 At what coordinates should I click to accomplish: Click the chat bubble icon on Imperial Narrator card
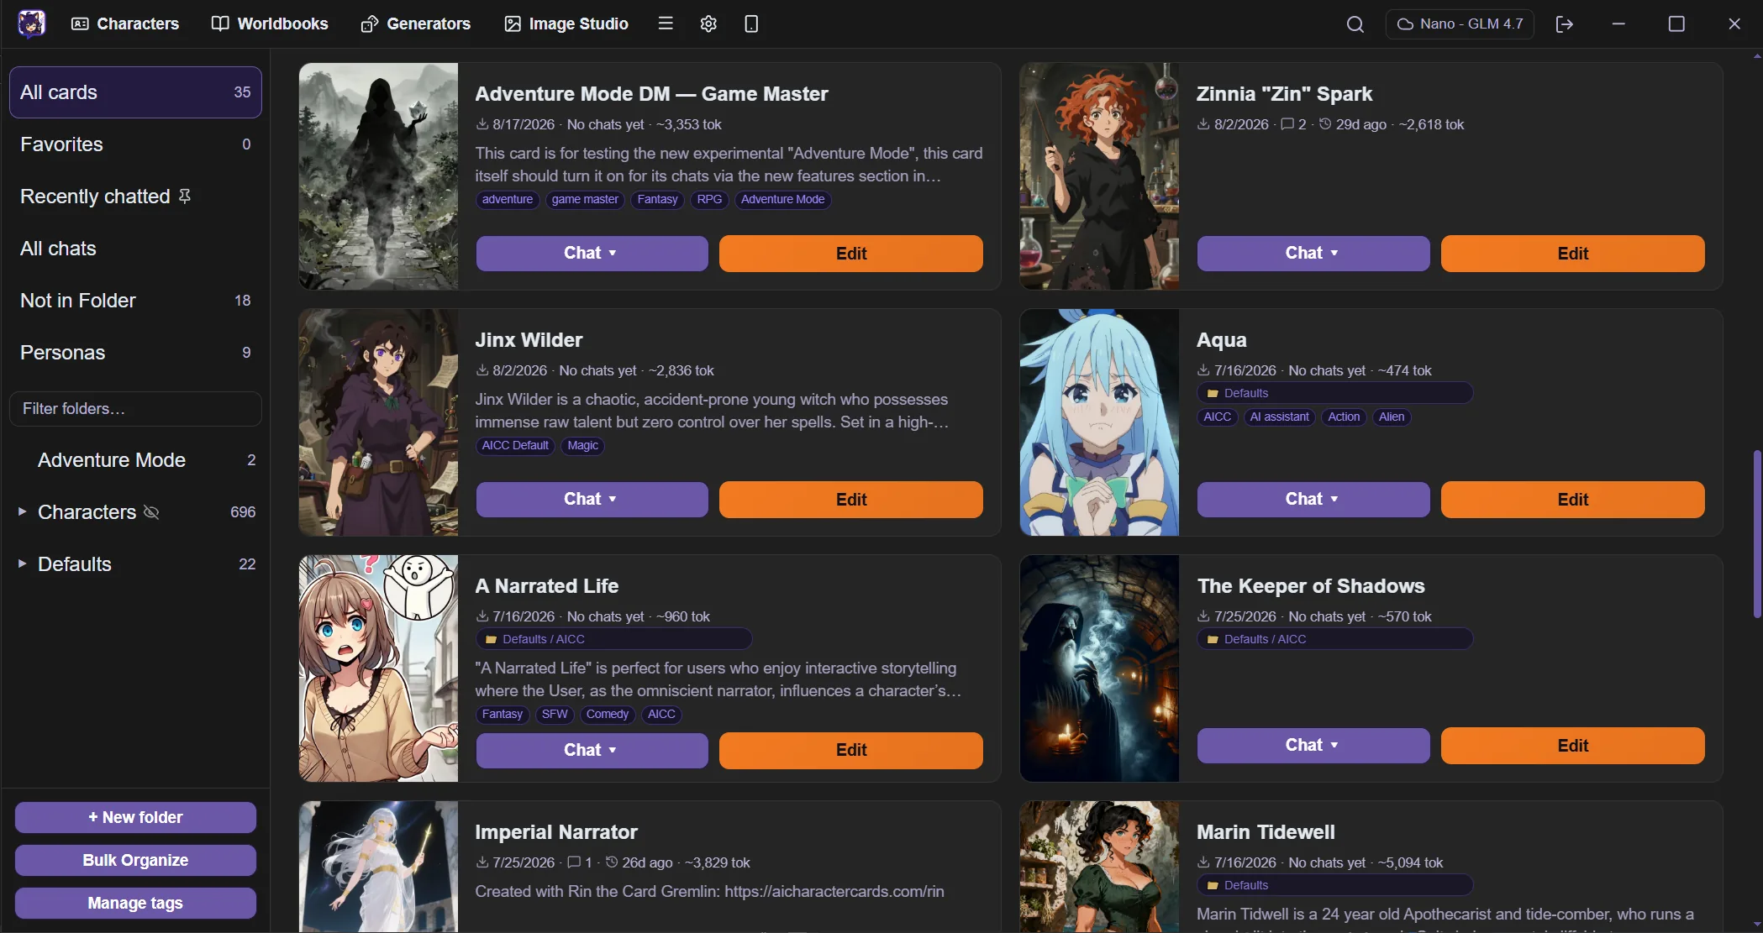[574, 862]
